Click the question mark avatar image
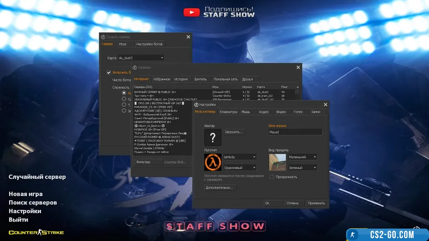Image resolution: width=429 pixels, height=241 pixels. tap(213, 137)
